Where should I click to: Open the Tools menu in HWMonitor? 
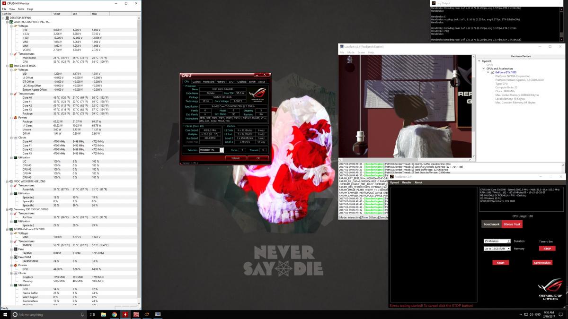tap(21, 9)
